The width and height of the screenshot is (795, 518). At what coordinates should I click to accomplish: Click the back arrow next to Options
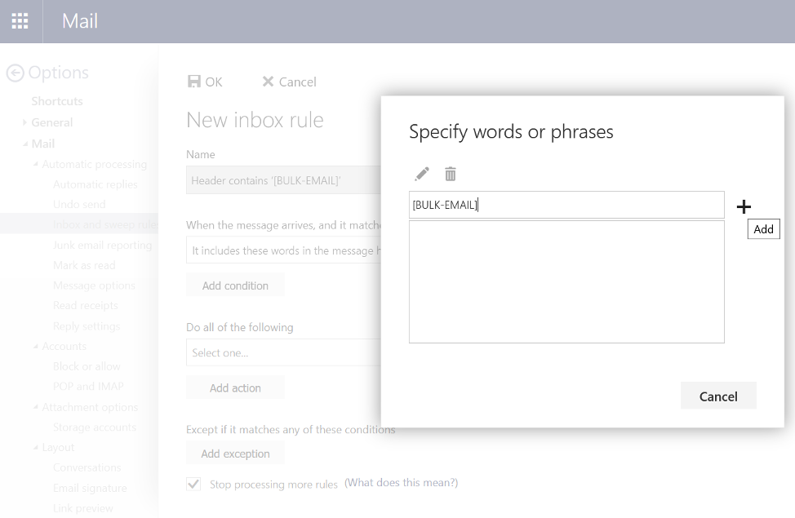click(x=15, y=73)
